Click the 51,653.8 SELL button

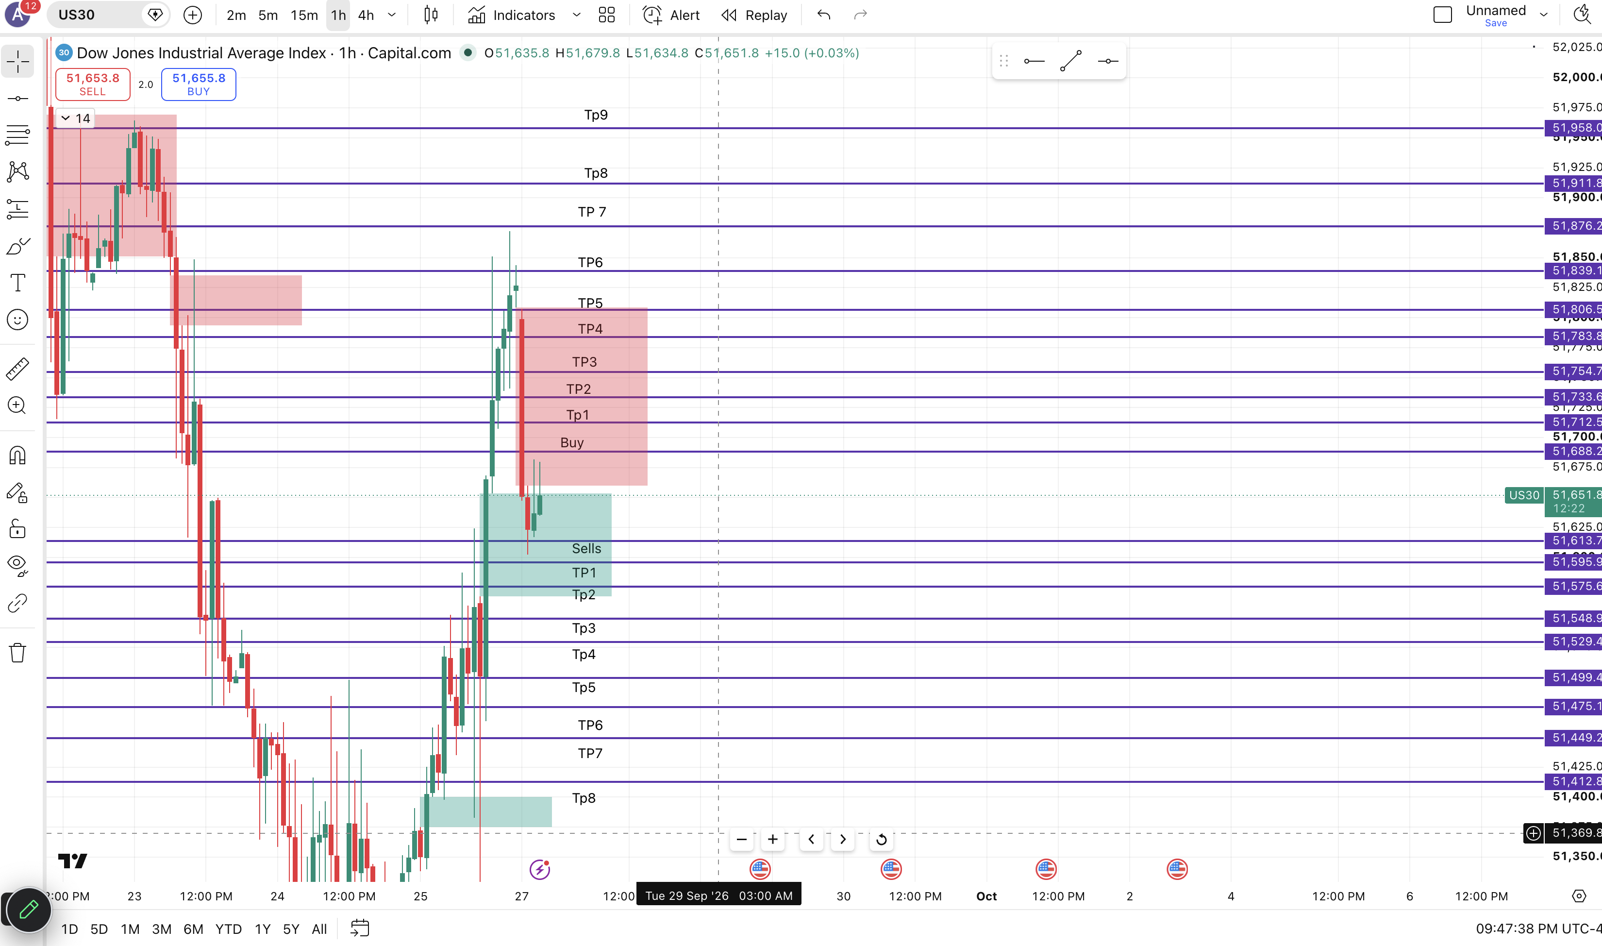click(x=93, y=84)
